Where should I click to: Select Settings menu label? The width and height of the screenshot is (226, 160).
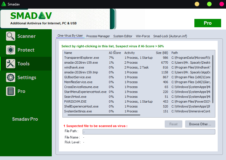coord(27,78)
